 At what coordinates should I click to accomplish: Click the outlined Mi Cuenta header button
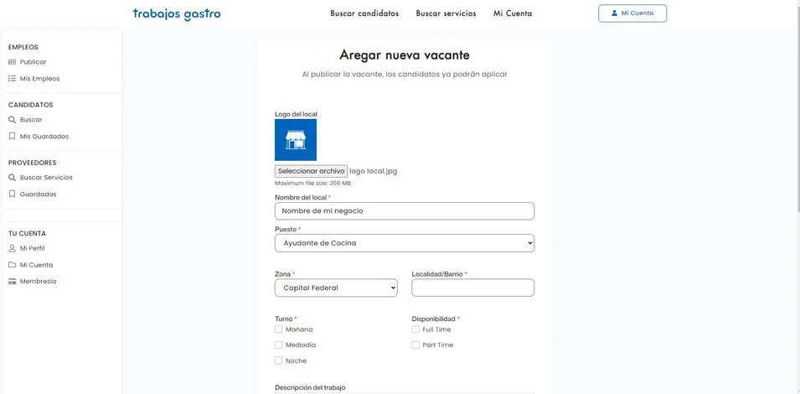[632, 13]
